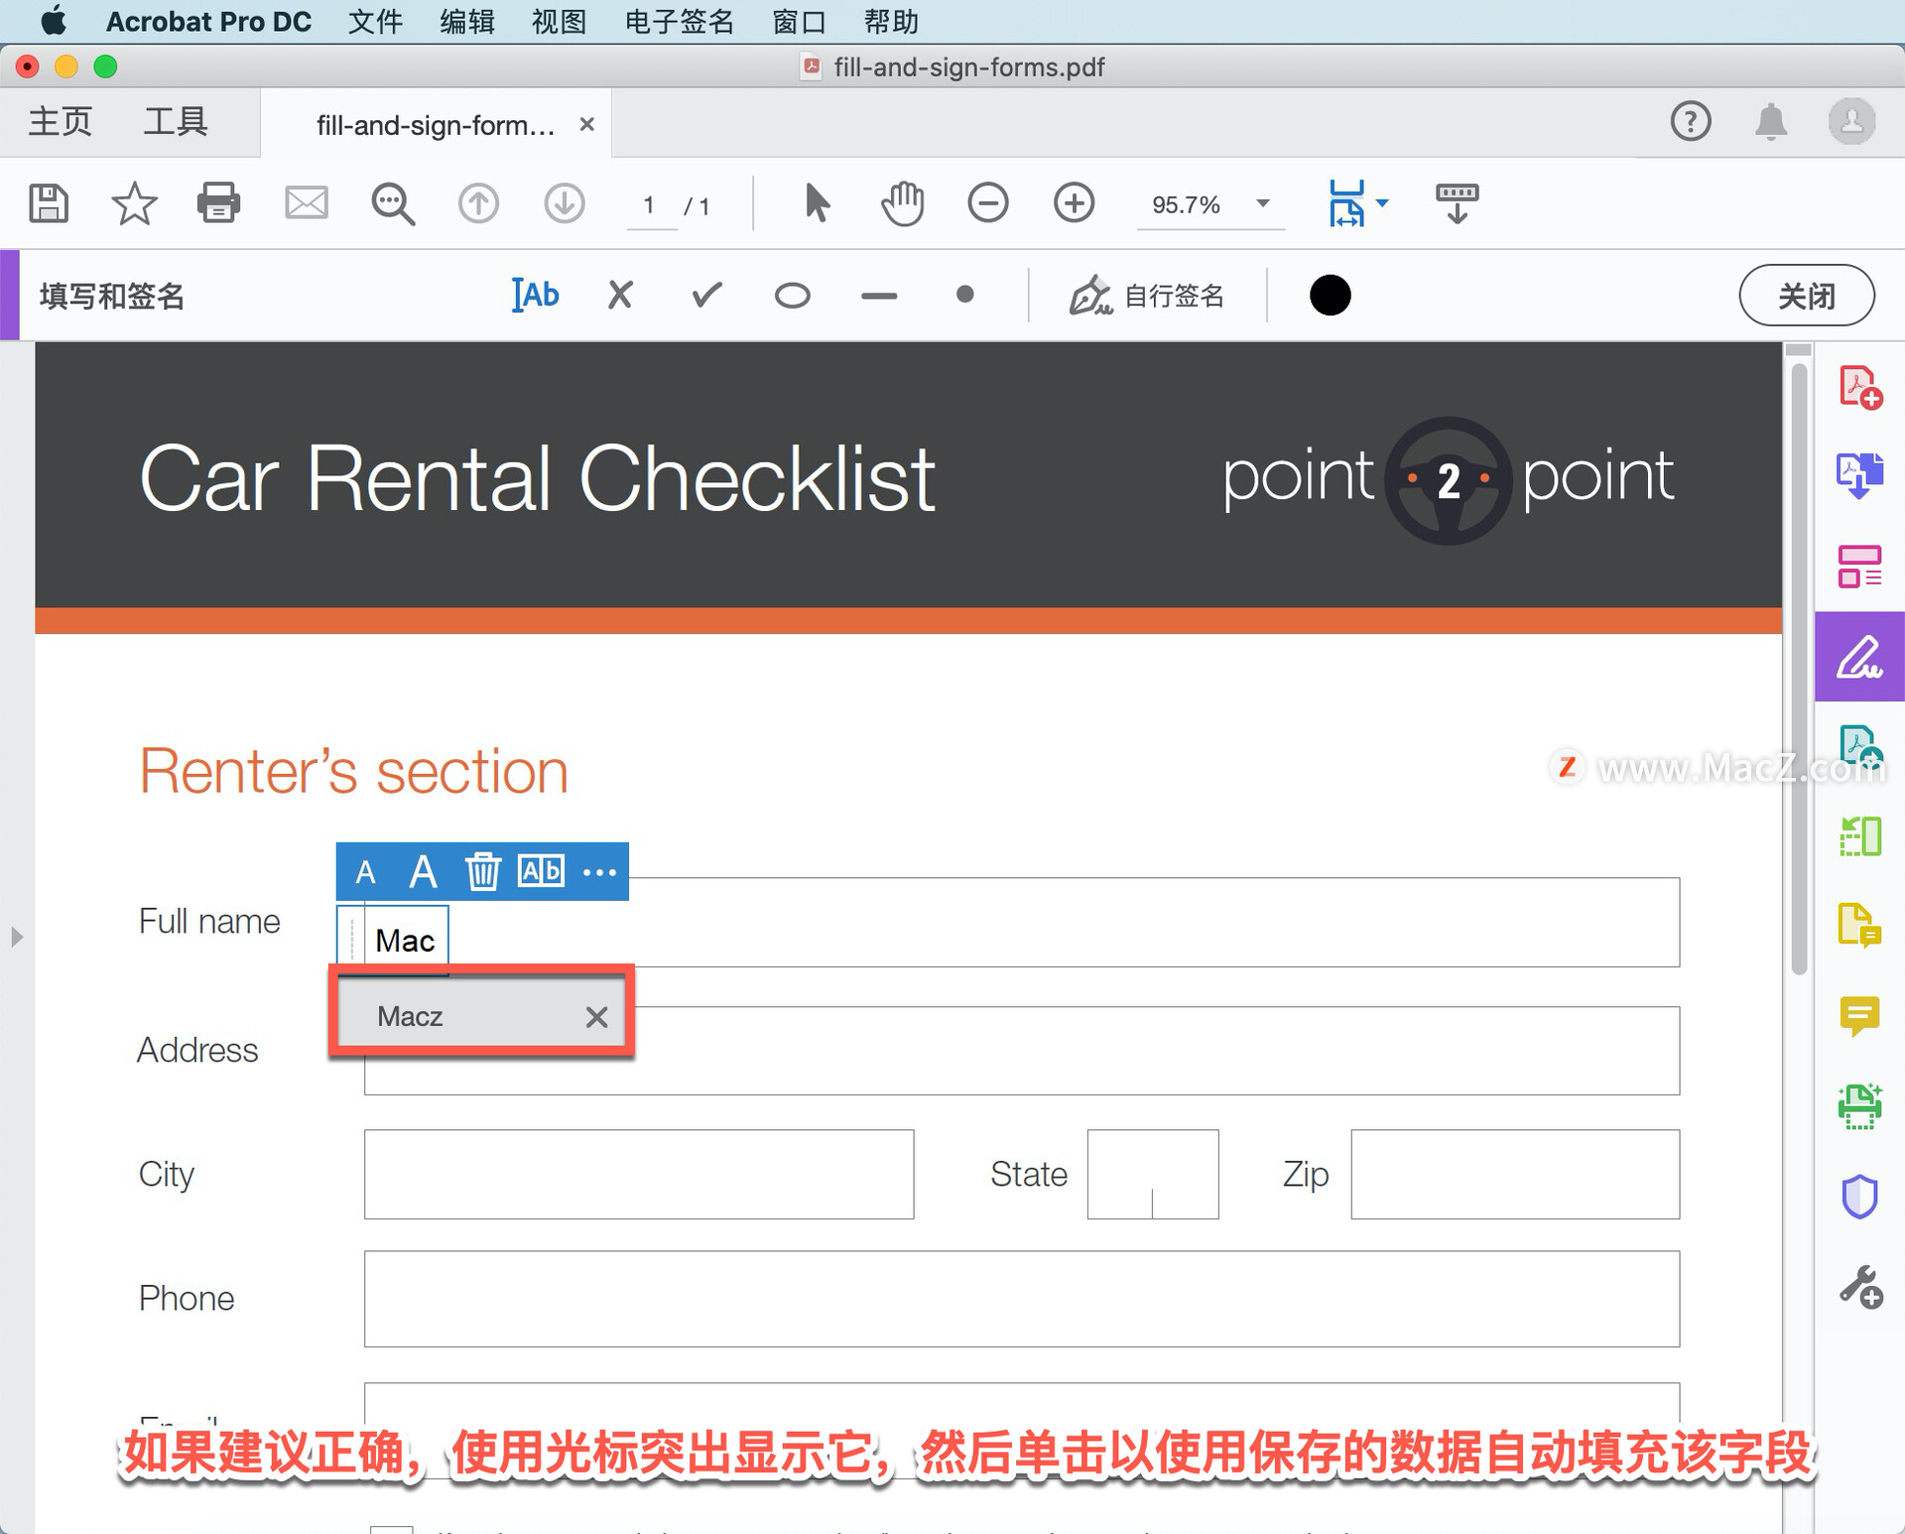The image size is (1905, 1534).
Task: Click the City input field
Action: click(x=639, y=1174)
